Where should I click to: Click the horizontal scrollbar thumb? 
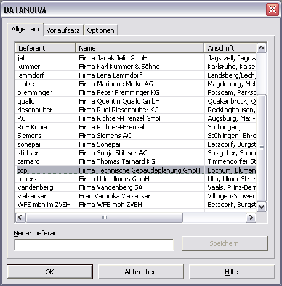point(104,218)
